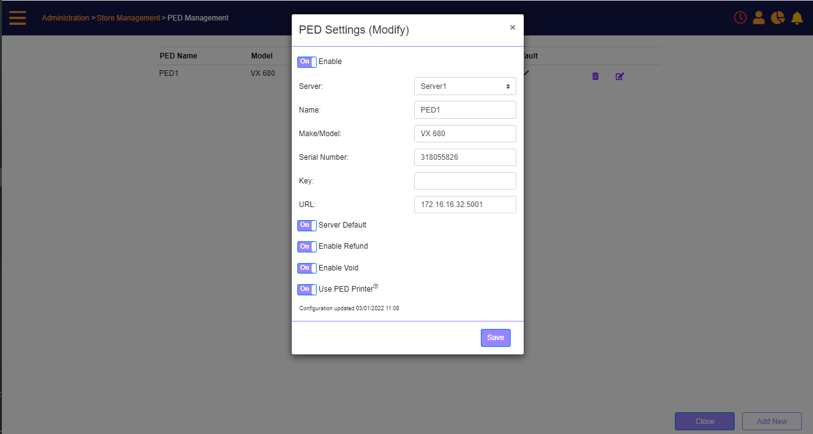Click the PED Name column header

(x=179, y=56)
